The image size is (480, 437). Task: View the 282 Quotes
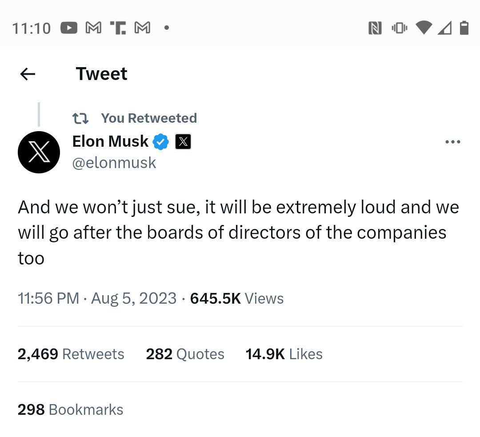click(185, 354)
